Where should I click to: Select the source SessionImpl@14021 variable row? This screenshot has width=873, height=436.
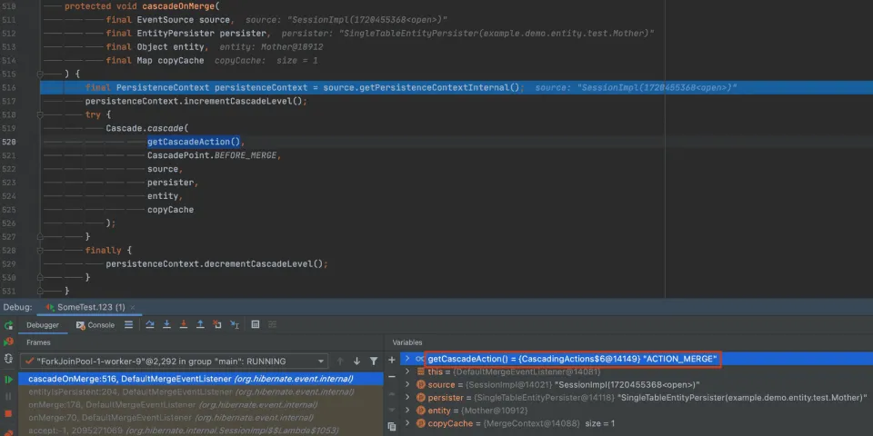[x=636, y=384]
